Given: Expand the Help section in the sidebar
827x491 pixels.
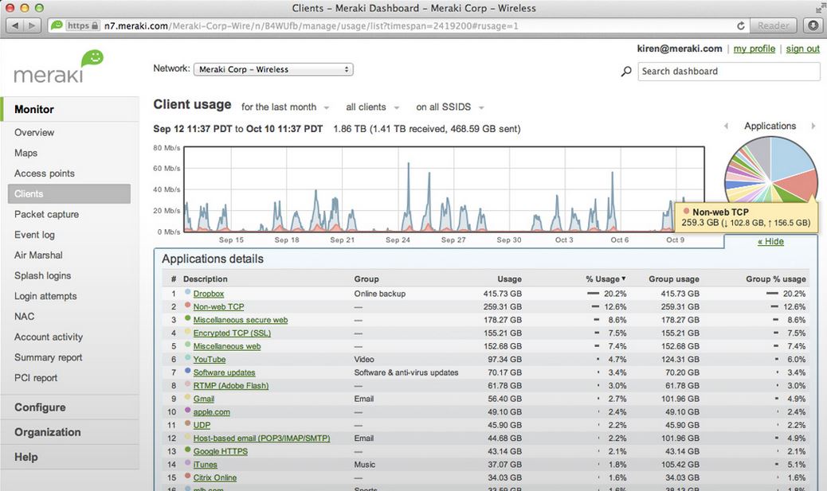Looking at the screenshot, I should 25,457.
